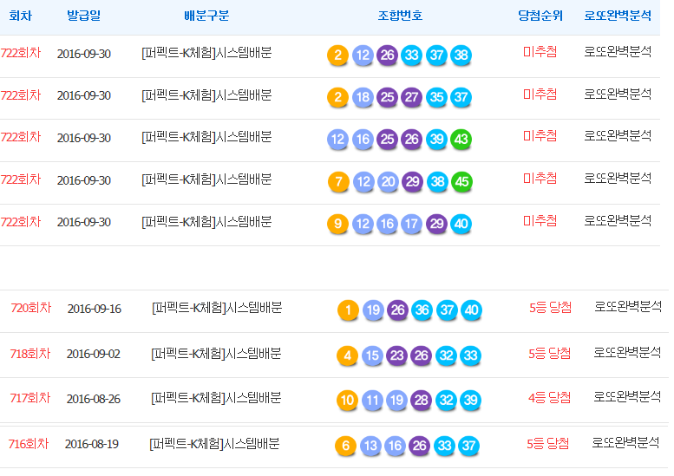Viewport: 674px width, 476px height.
Task: Click the orange number 7 ball
Action: pos(338,182)
